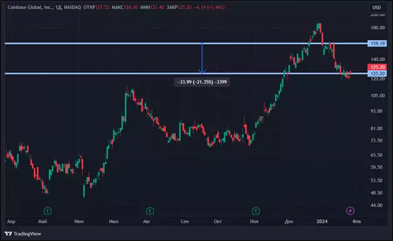The width and height of the screenshot is (393, 241).
Task: Select the red 125.20 current price label
Action: click(x=377, y=67)
